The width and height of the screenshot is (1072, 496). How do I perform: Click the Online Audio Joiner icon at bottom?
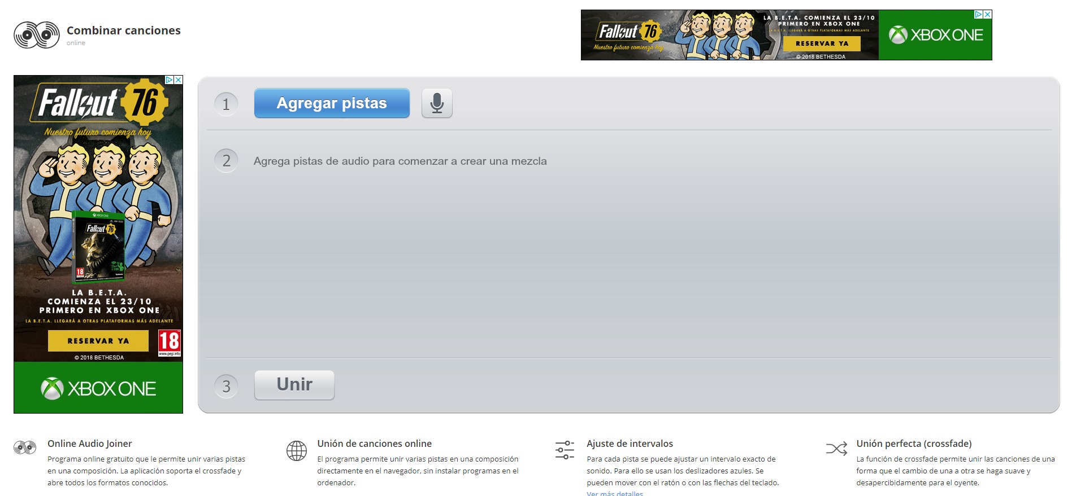point(25,448)
